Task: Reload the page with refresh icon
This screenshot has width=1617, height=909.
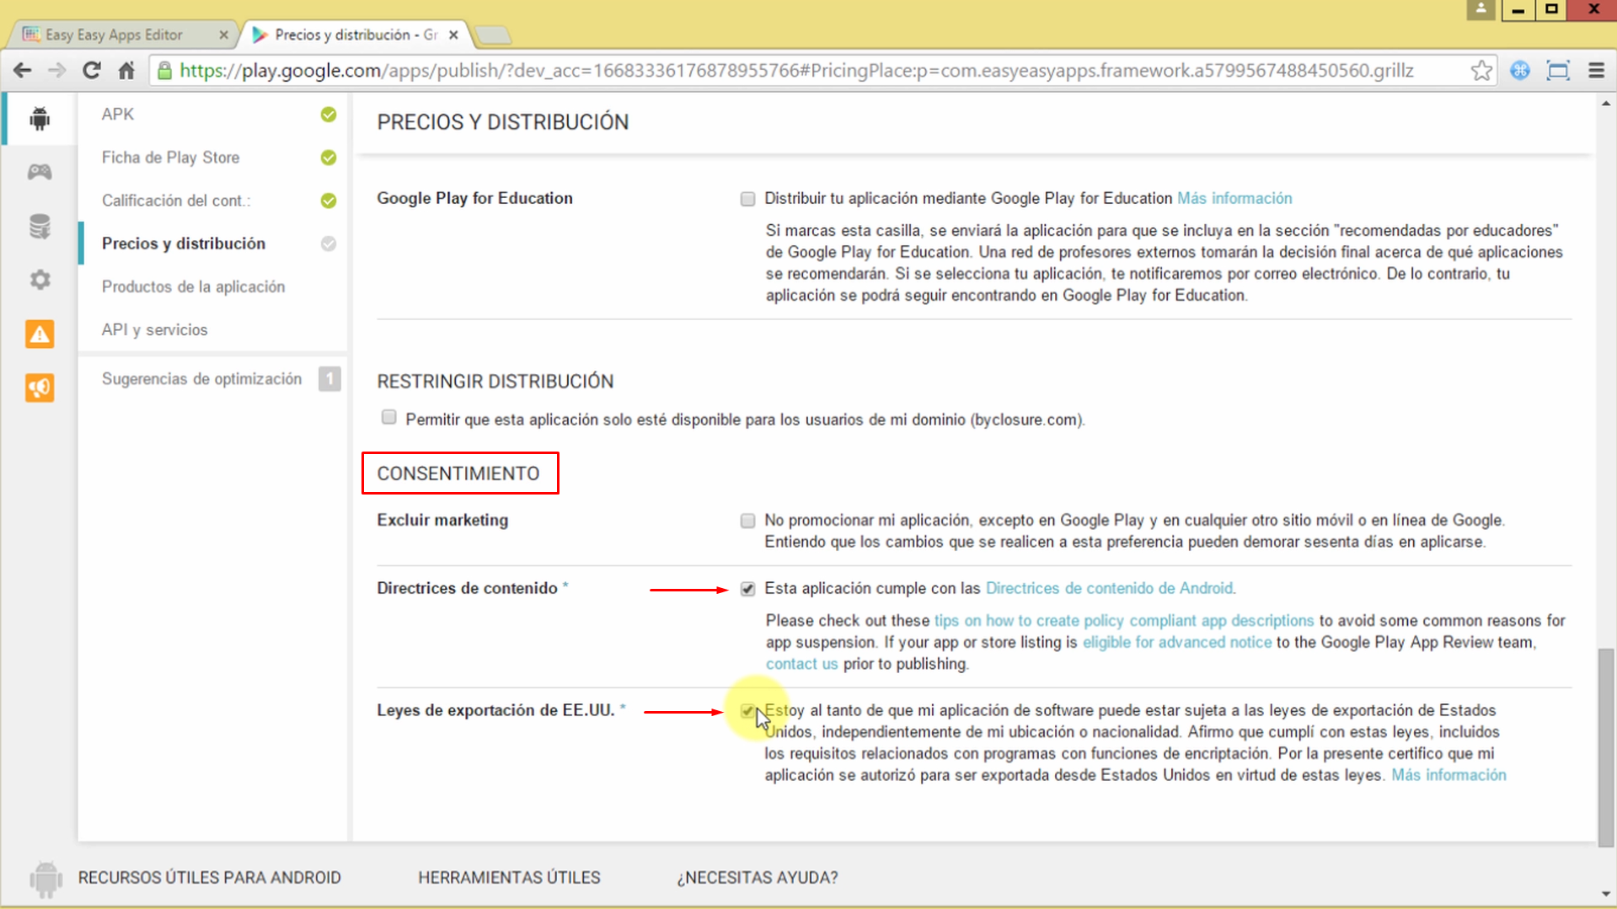Action: click(91, 71)
